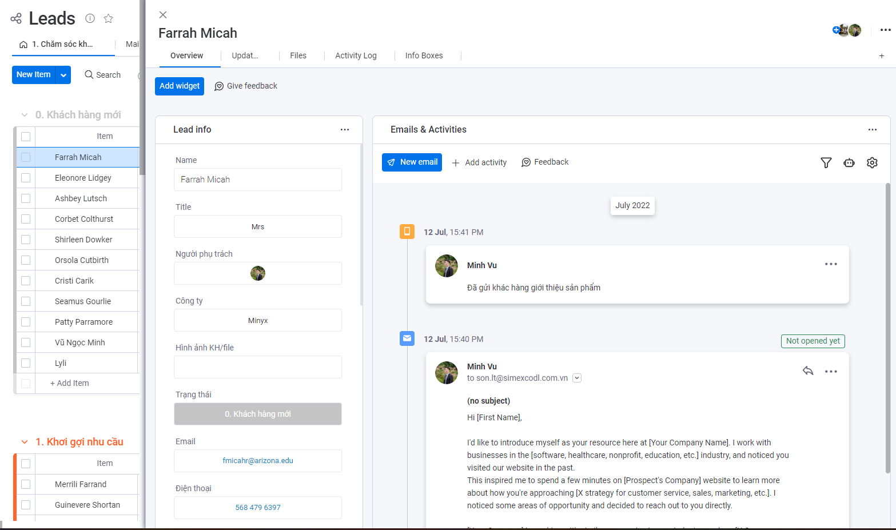
Task: Click the New email button
Action: point(412,162)
